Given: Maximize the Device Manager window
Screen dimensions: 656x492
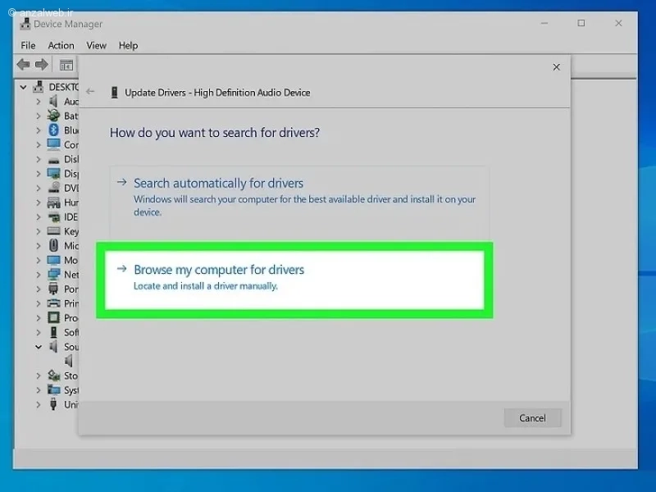Looking at the screenshot, I should click(x=581, y=23).
